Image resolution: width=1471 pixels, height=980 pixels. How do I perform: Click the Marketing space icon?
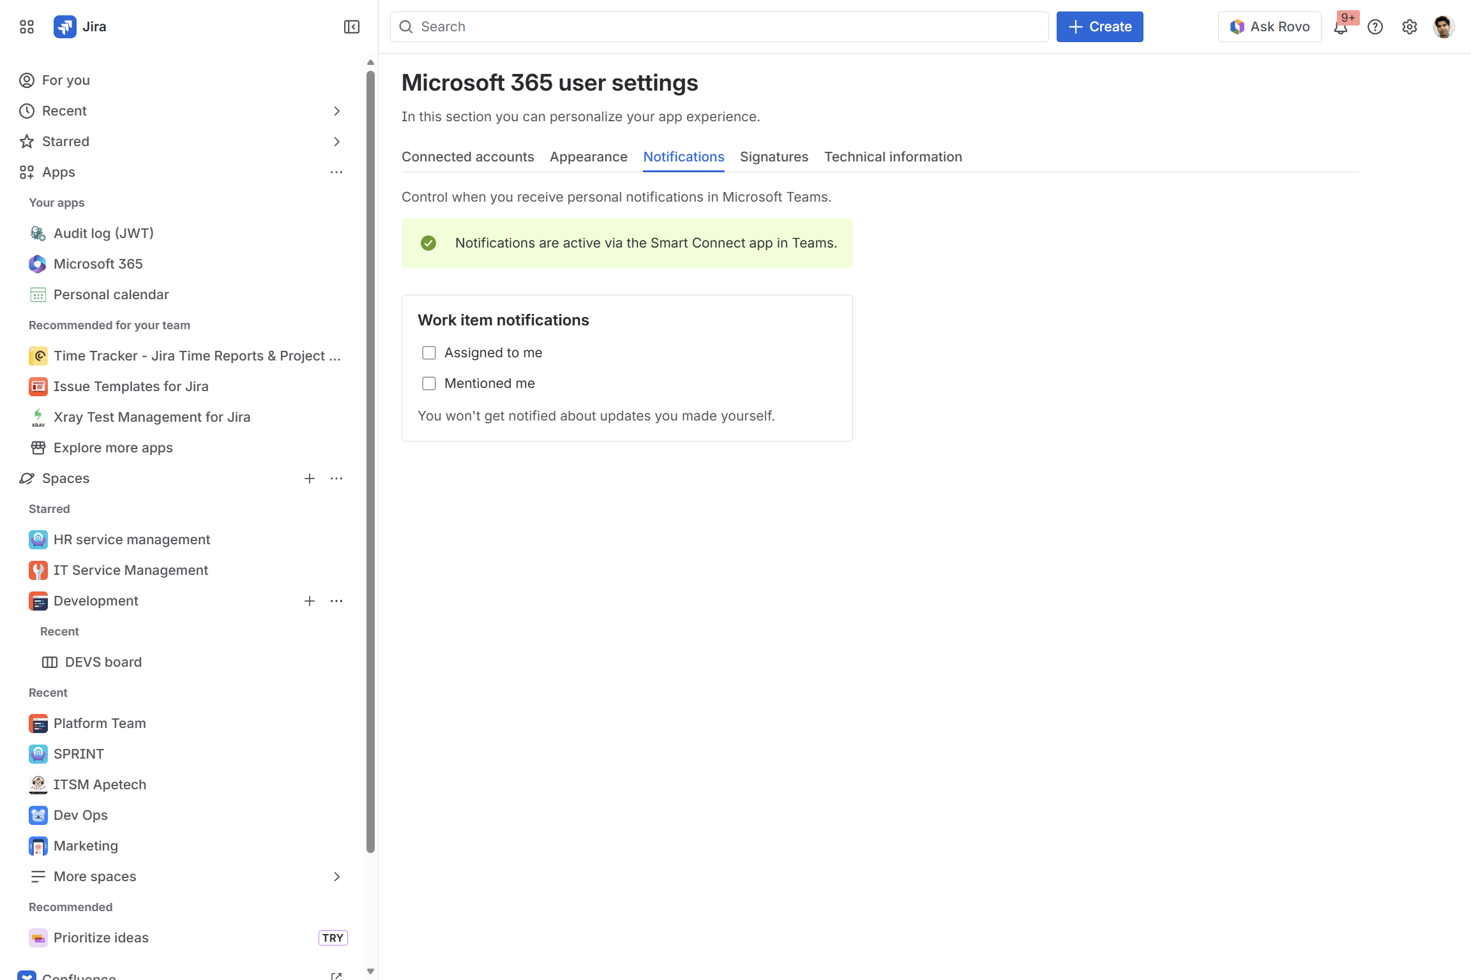[38, 846]
